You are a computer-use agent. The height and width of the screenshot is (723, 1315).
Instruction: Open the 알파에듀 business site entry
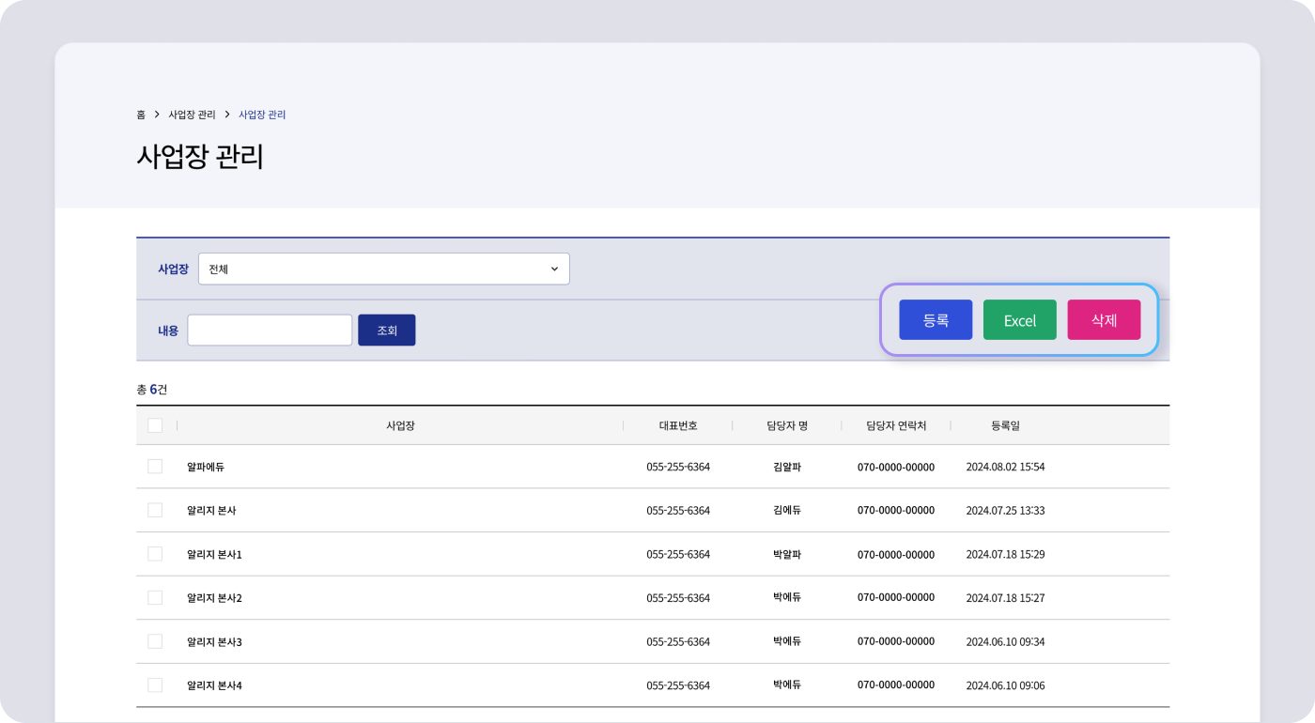point(206,467)
